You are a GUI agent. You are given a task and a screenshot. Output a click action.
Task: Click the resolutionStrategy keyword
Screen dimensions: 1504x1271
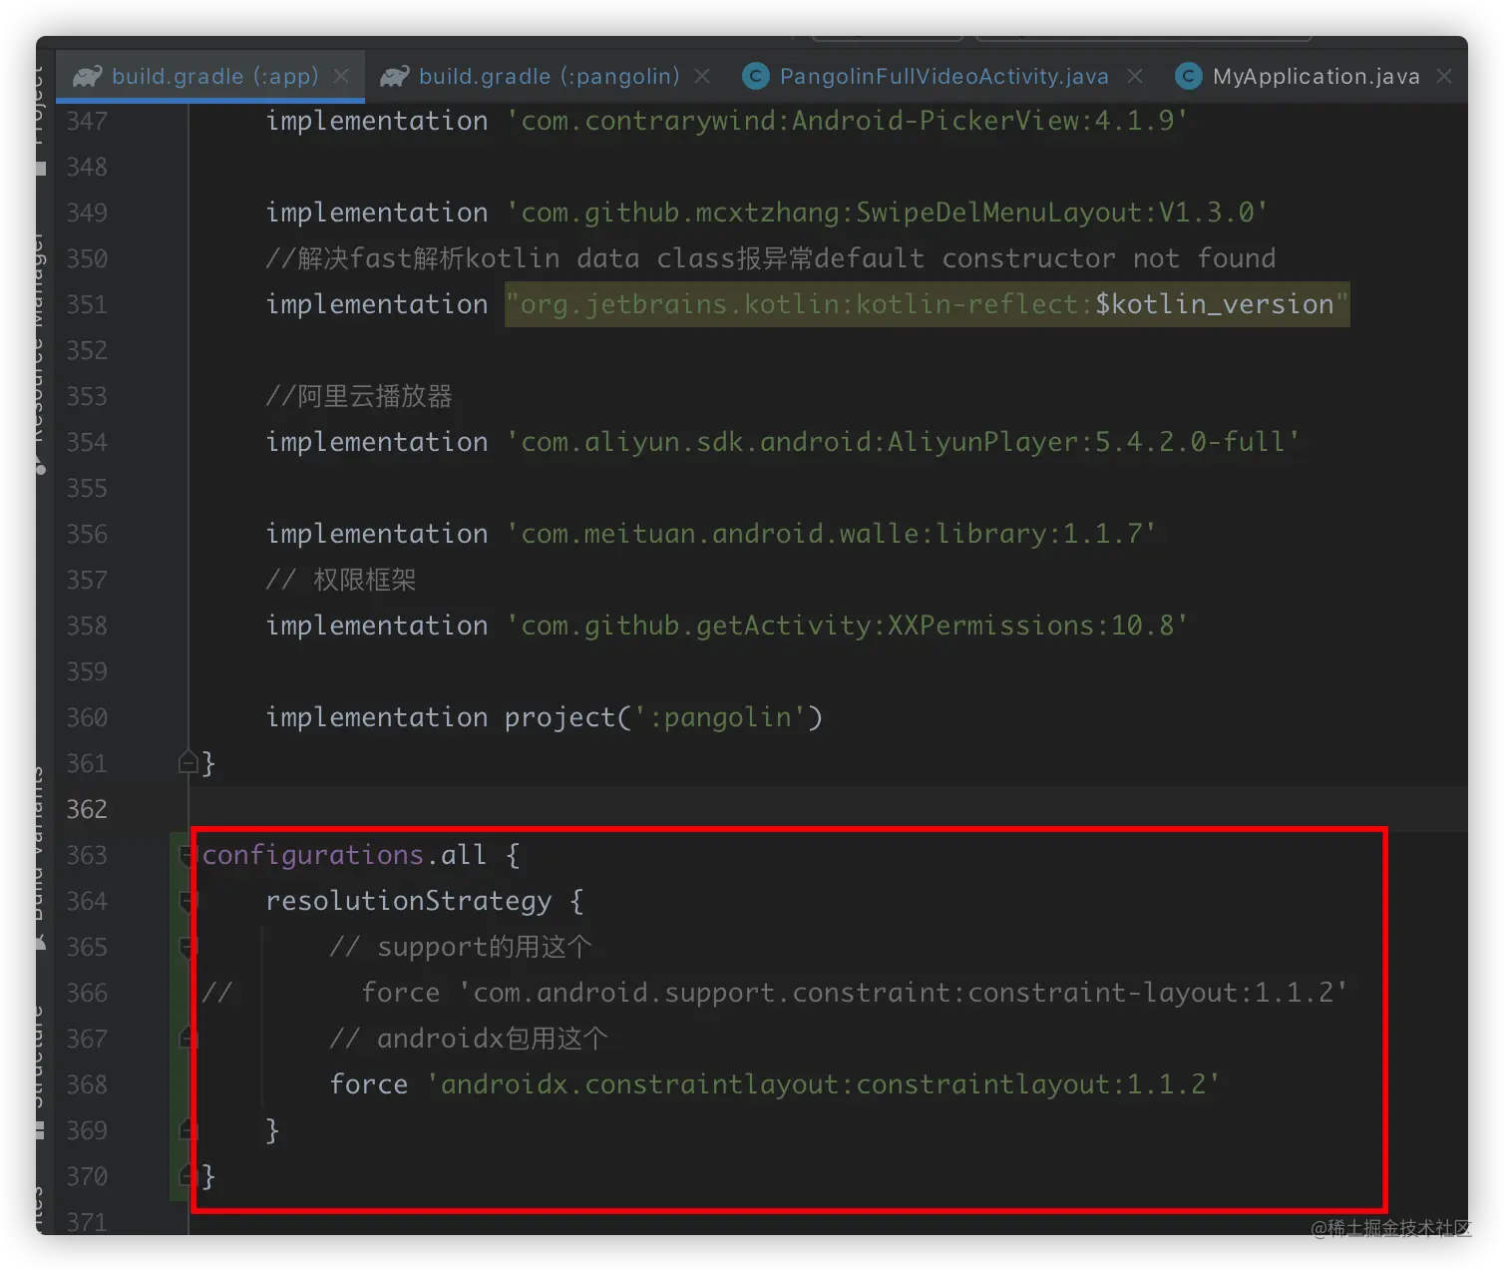(408, 901)
